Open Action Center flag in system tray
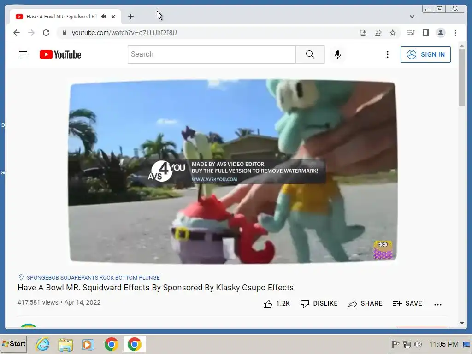Image resolution: width=472 pixels, height=354 pixels. pyautogui.click(x=395, y=344)
